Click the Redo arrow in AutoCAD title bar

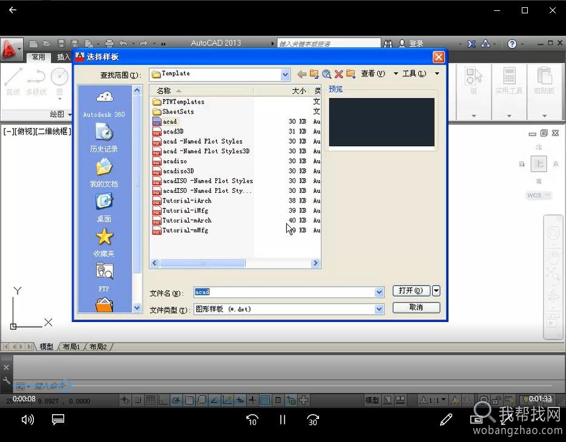pyautogui.click(x=143, y=44)
